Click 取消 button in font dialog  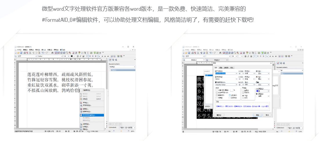click(x=267, y=115)
